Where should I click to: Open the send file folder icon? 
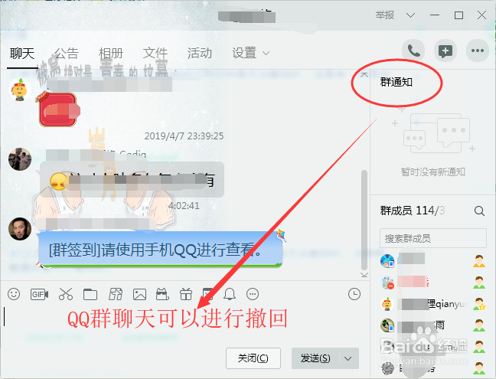[90, 294]
